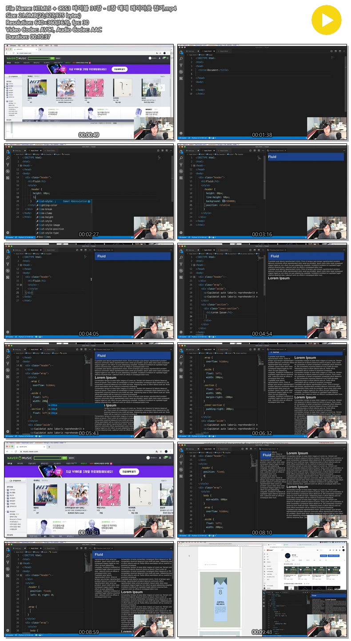Screen dimensions: 351x641
Task: Click the Source Control icon in the 00:01:38 frame
Action: click(181, 65)
